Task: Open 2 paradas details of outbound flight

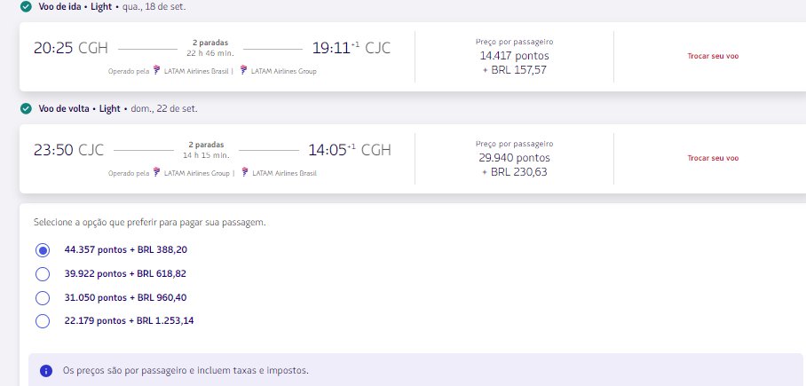Action: pyautogui.click(x=210, y=43)
